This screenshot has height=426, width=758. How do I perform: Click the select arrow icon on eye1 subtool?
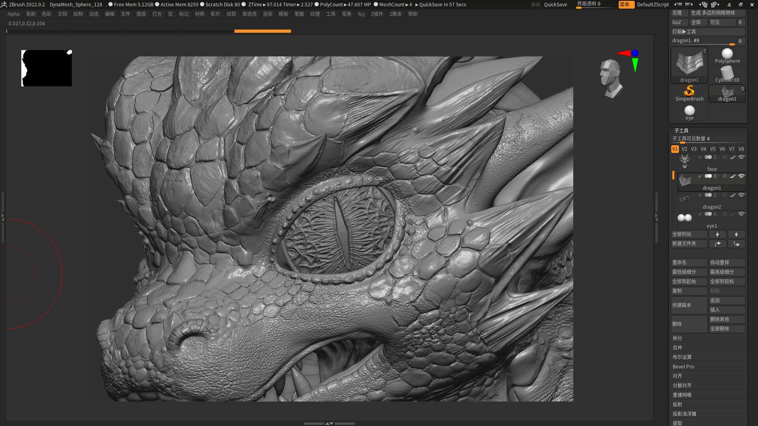point(700,214)
